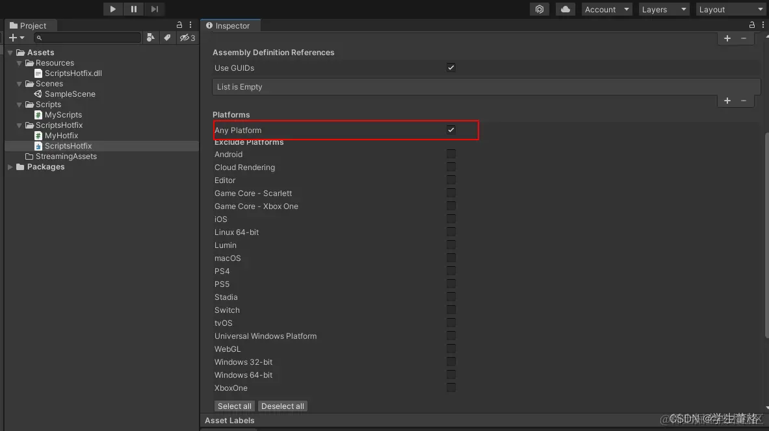
Task: Click the upper list plus button
Action: 727,38
